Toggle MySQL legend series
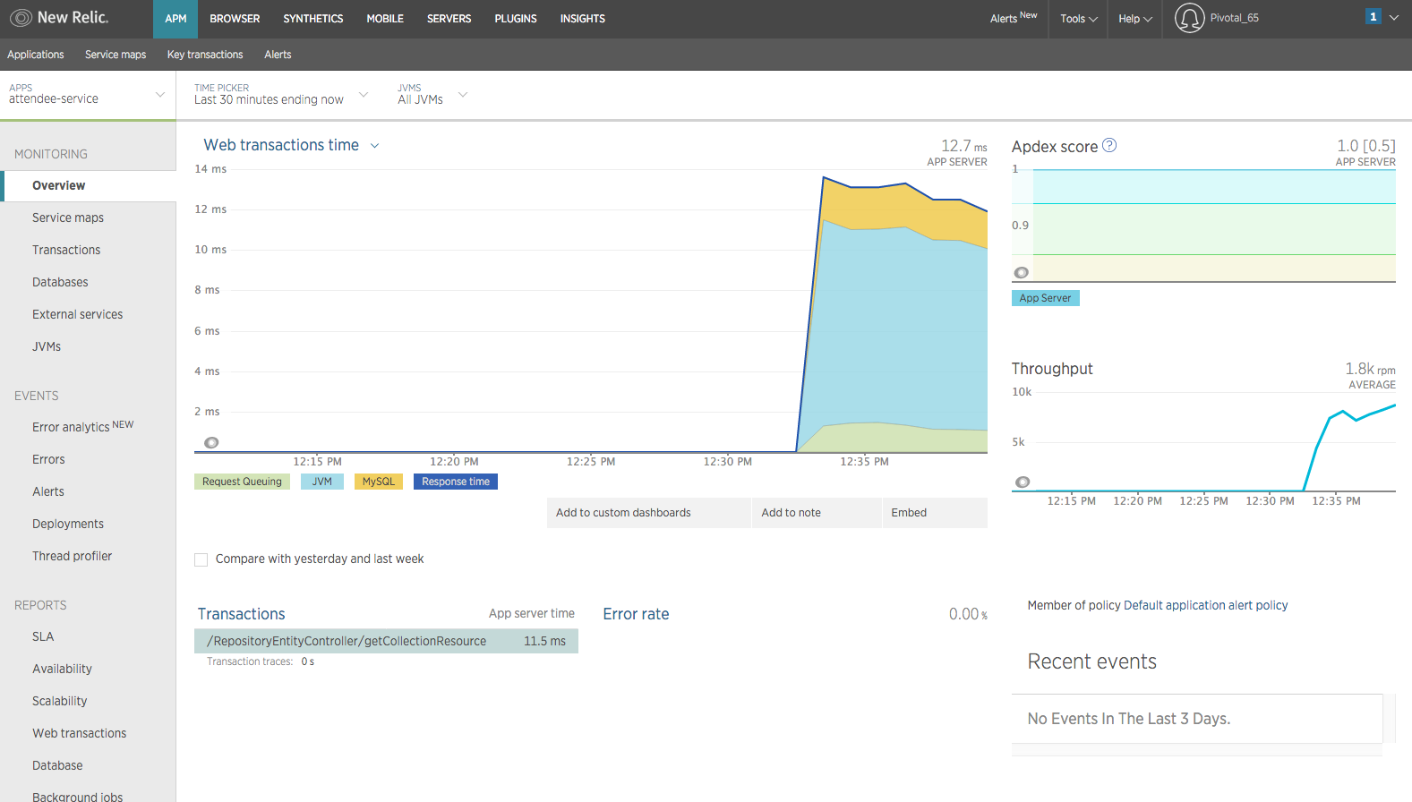 pos(379,482)
